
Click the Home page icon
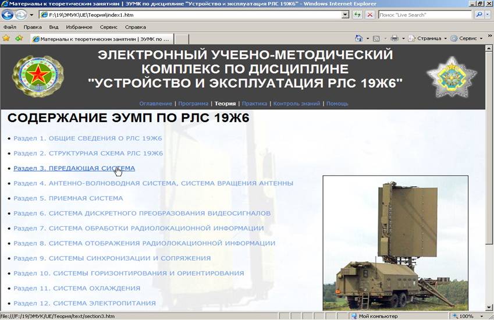pyautogui.click(x=359, y=38)
